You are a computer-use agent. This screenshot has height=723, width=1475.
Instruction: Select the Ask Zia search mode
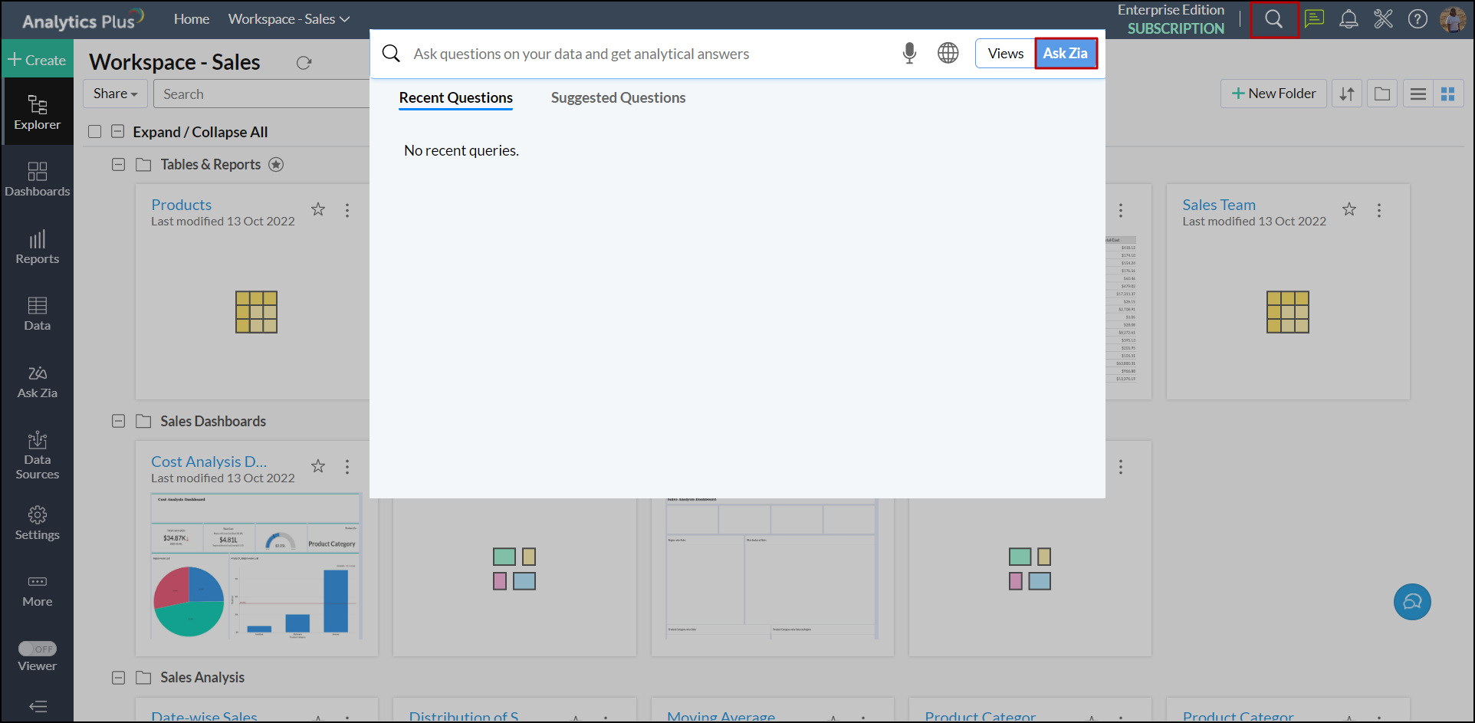pyautogui.click(x=1066, y=53)
